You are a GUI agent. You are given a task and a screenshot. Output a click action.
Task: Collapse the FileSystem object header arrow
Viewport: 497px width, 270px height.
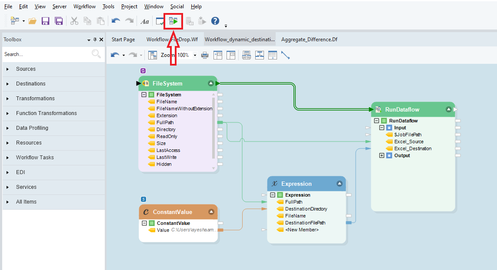coord(211,83)
